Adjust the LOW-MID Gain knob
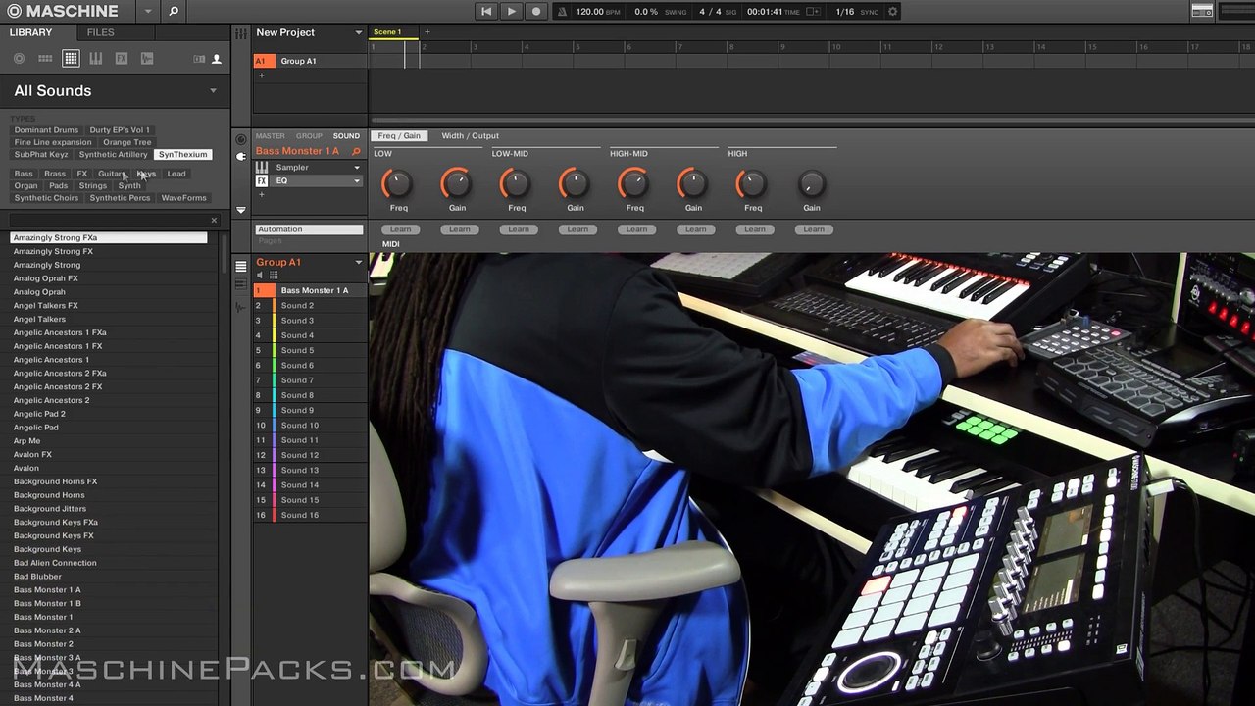The image size is (1255, 706). coord(576,183)
